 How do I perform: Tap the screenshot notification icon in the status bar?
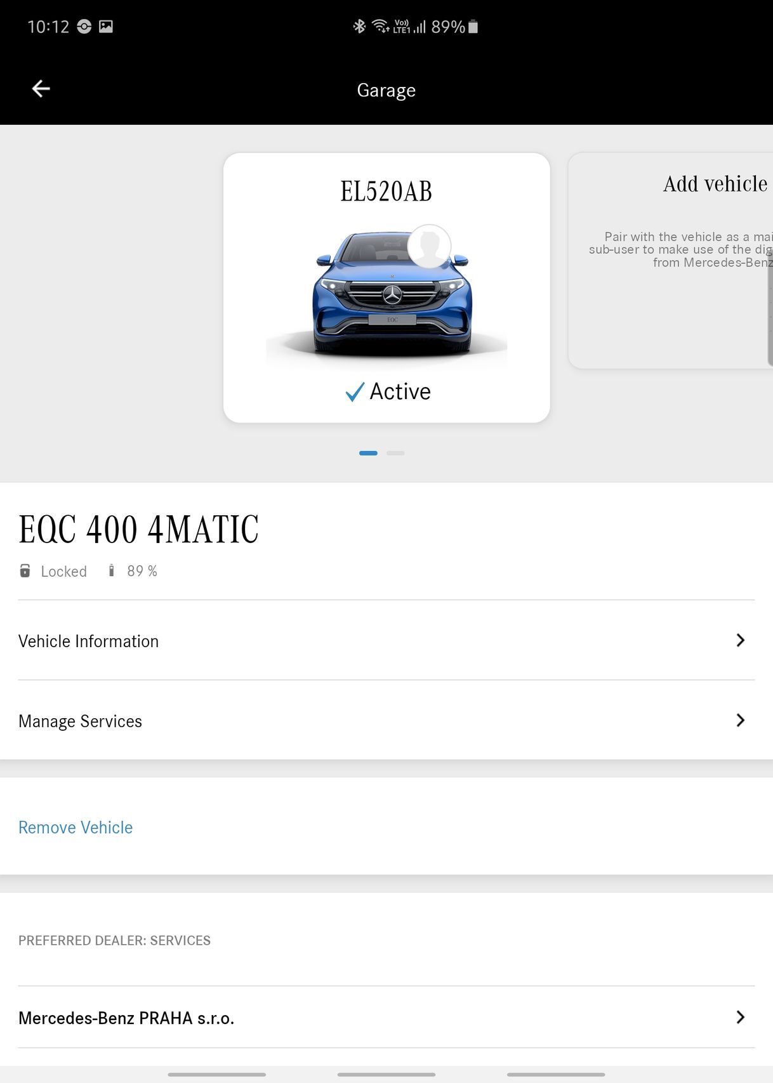pyautogui.click(x=105, y=26)
